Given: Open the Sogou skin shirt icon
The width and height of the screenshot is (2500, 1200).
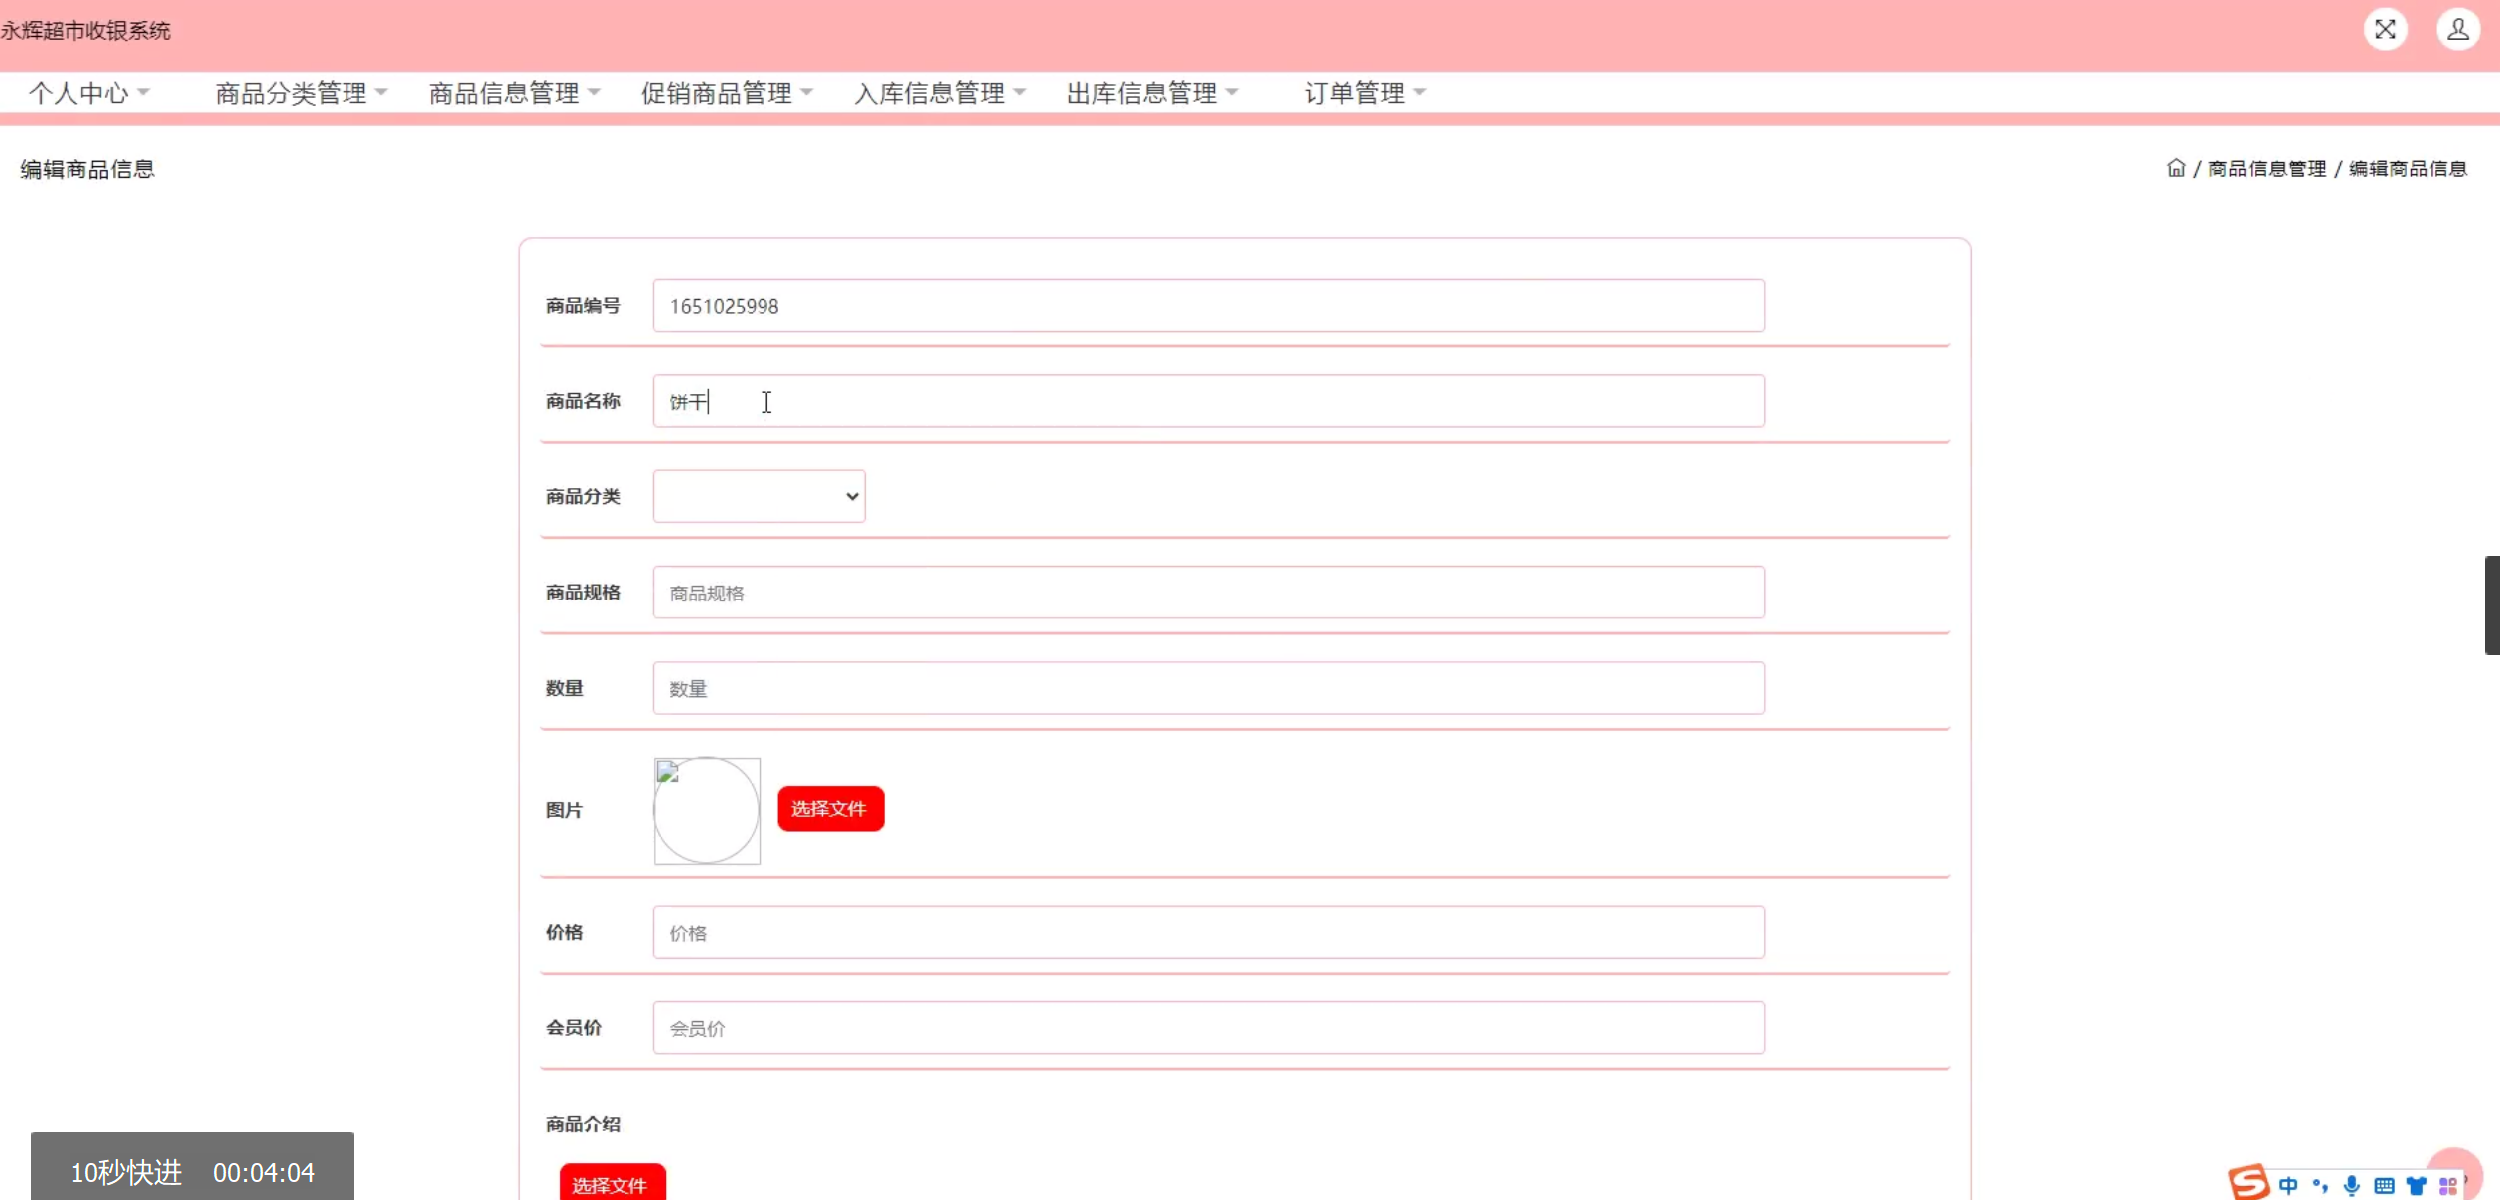Looking at the screenshot, I should (x=2417, y=1185).
